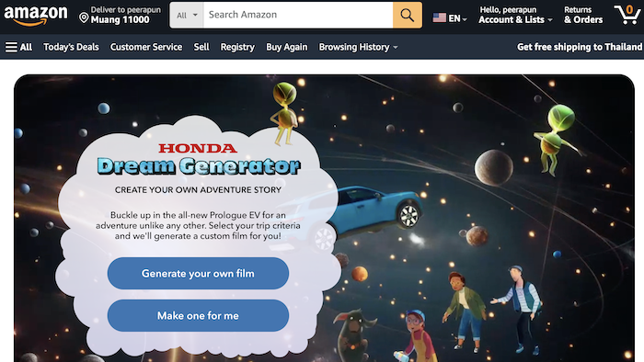Image resolution: width=644 pixels, height=362 pixels.
Task: Open the Returns & Orders link
Action: (x=583, y=16)
